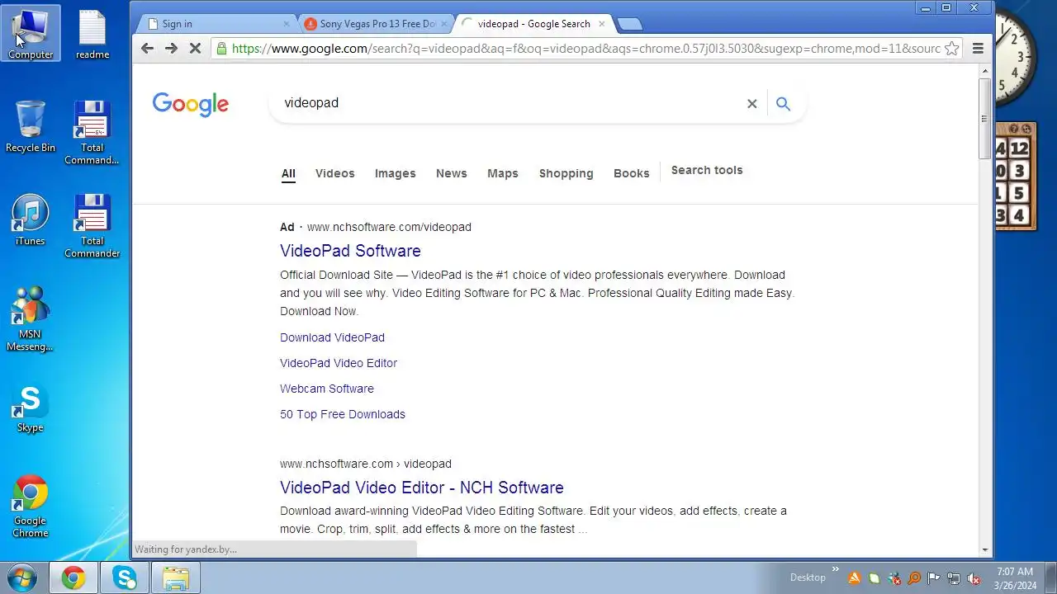Switch to Videos results
The image size is (1057, 594).
(x=334, y=173)
